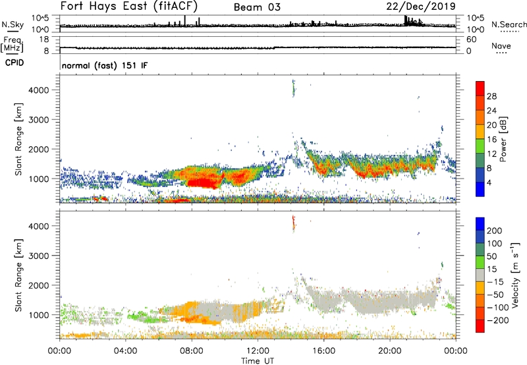Click the red velocity streak near 4000 km
This screenshot has height=365, width=527.
tap(293, 222)
